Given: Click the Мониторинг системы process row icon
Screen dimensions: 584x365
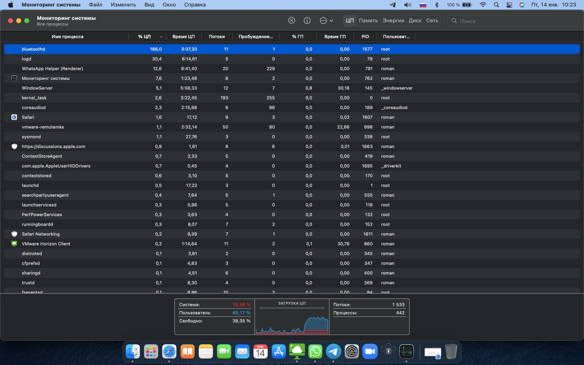Looking at the screenshot, I should click(14, 78).
